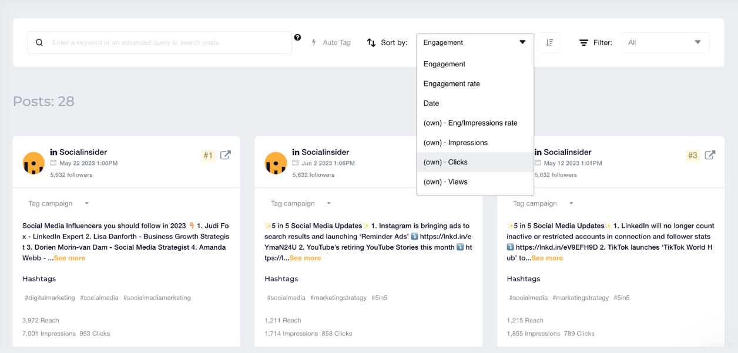738x353 pixels.
Task: Click #socialmedia on the Jun 2 post
Action: 286,298
